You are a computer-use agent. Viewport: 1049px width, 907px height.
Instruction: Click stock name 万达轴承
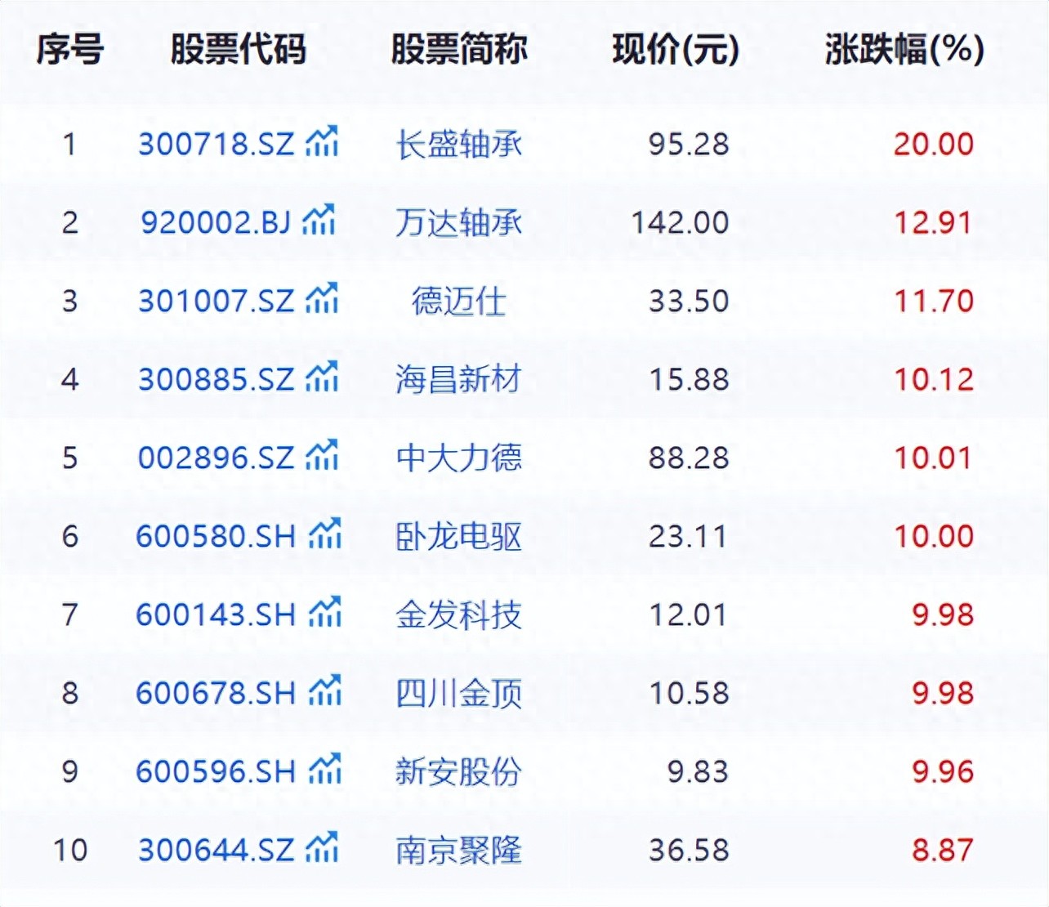pyautogui.click(x=458, y=223)
